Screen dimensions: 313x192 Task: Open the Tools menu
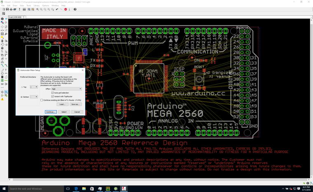click(x=29, y=6)
